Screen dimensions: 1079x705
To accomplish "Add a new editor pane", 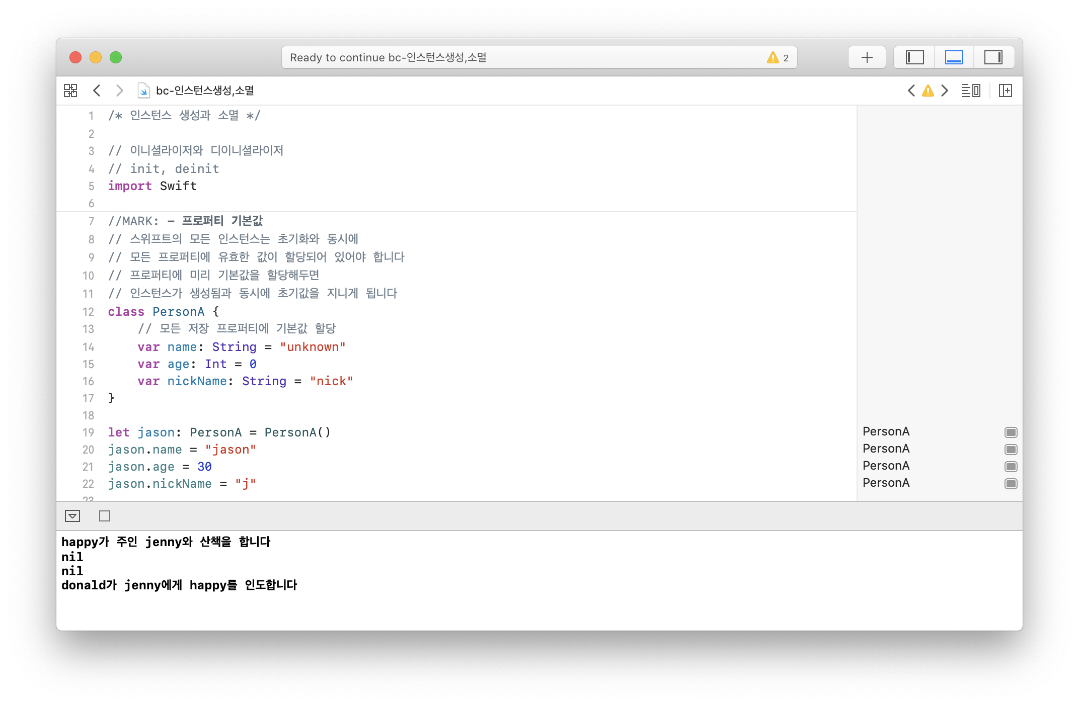I will 1005,91.
